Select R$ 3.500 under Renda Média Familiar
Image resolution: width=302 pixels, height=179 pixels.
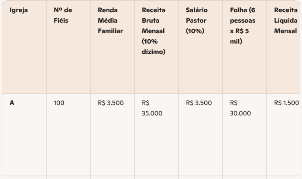click(111, 103)
